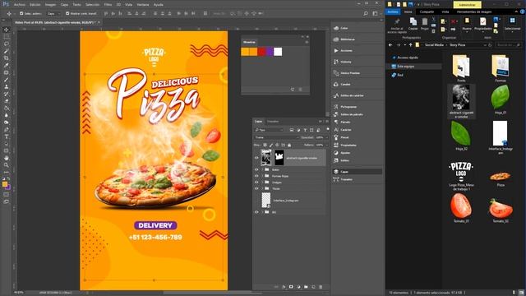526x296 pixels.
Task: Expand the BG layer group
Action: pos(262,212)
